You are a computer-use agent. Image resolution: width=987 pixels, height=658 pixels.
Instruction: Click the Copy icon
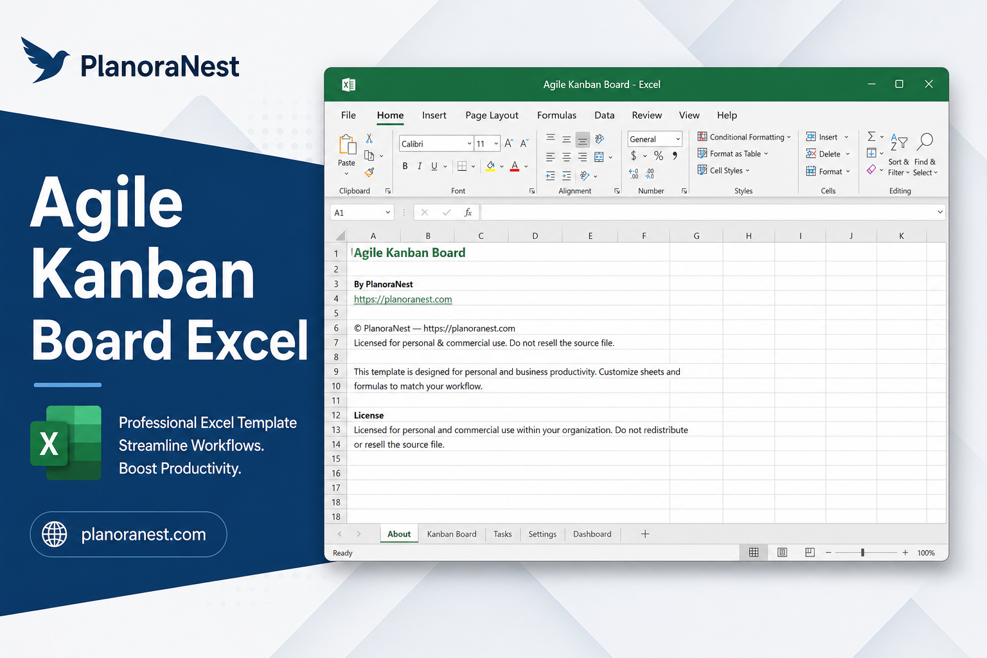coord(369,156)
